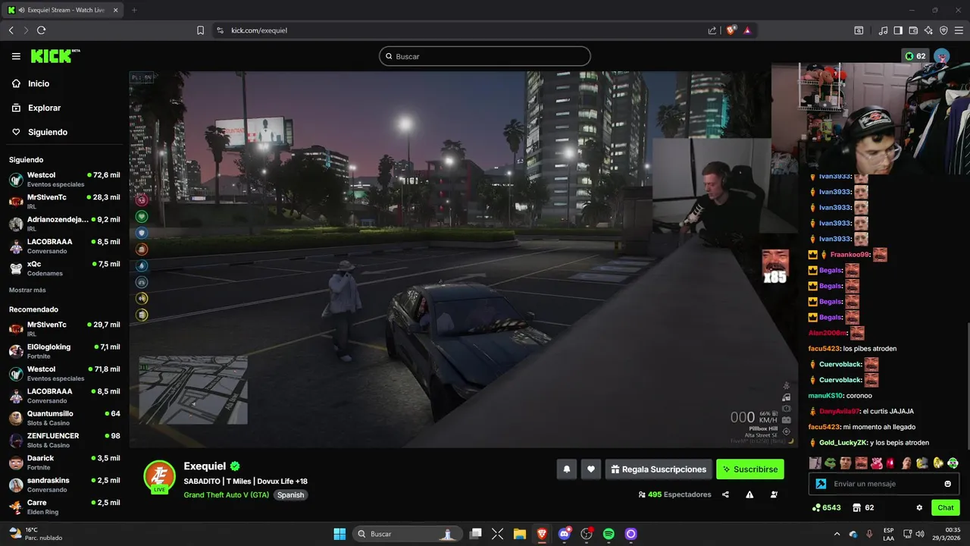Click the Brave Rewards triangle icon
The height and width of the screenshot is (546, 970).
click(x=747, y=30)
